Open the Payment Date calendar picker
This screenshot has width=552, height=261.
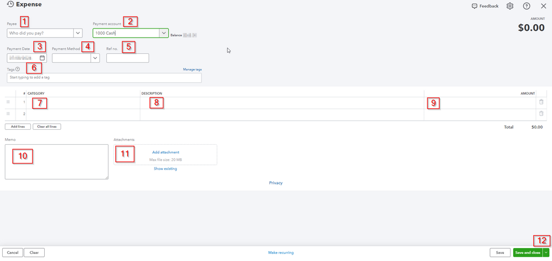tap(43, 58)
